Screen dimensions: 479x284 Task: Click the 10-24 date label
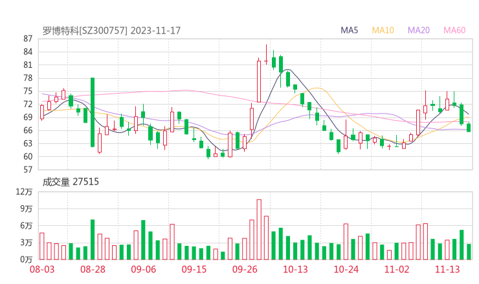point(346,269)
